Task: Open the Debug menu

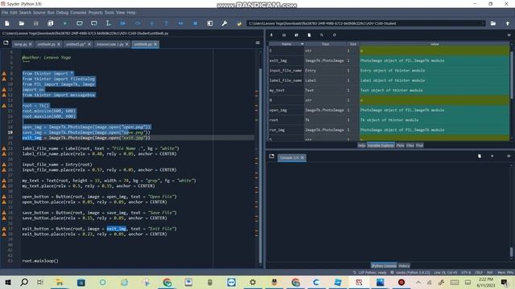Action: [62, 13]
